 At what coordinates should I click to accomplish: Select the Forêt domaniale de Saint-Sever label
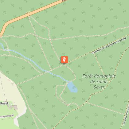(99, 82)
